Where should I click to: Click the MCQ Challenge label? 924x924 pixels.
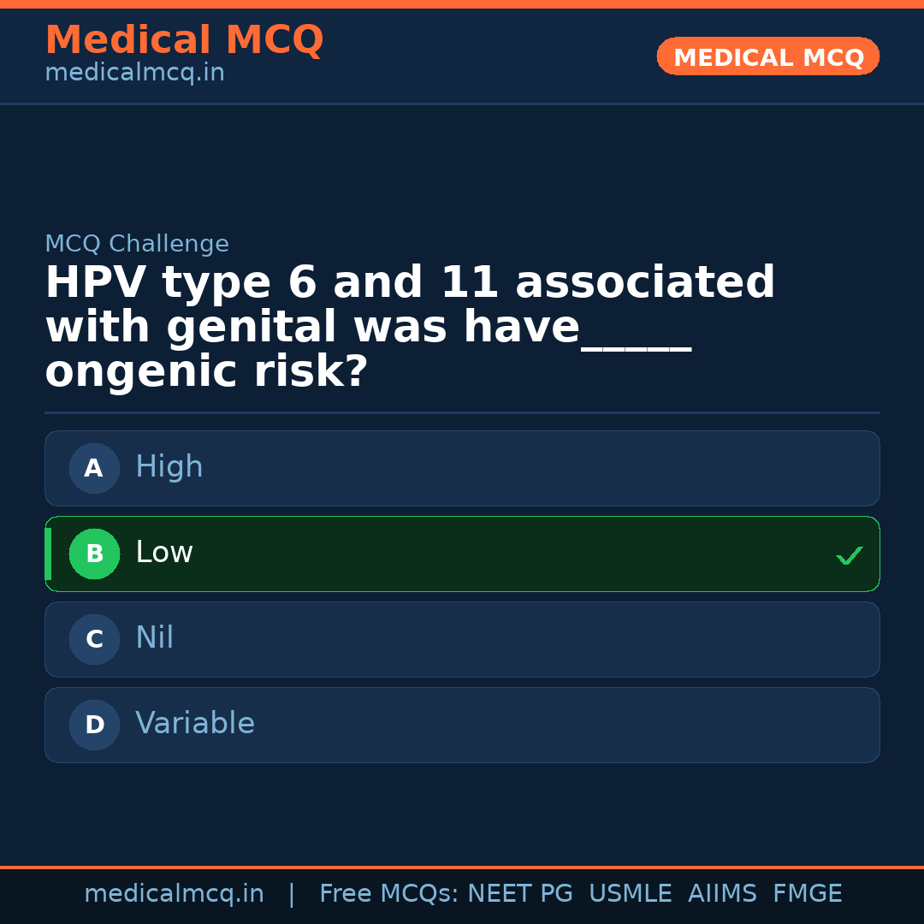click(x=137, y=244)
